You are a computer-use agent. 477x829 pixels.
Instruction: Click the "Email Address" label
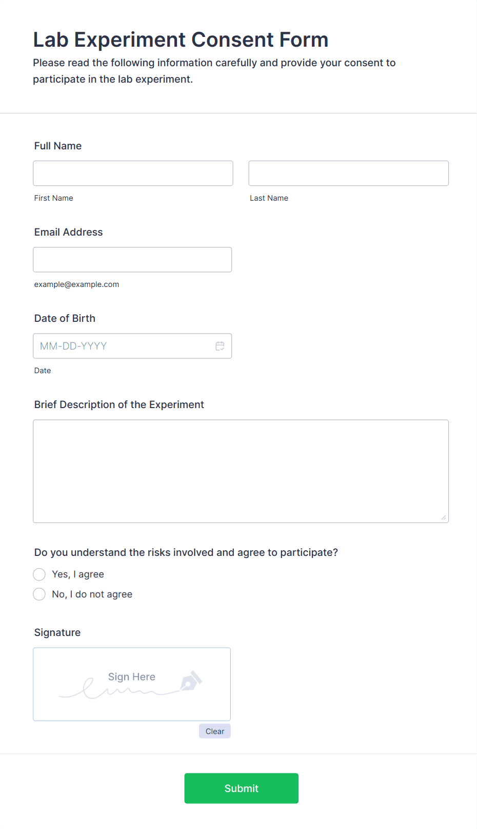coord(68,232)
